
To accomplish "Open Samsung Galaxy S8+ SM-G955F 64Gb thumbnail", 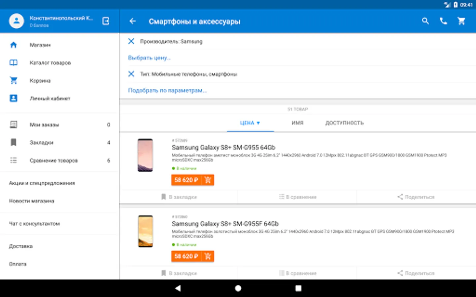I will 145,231.
